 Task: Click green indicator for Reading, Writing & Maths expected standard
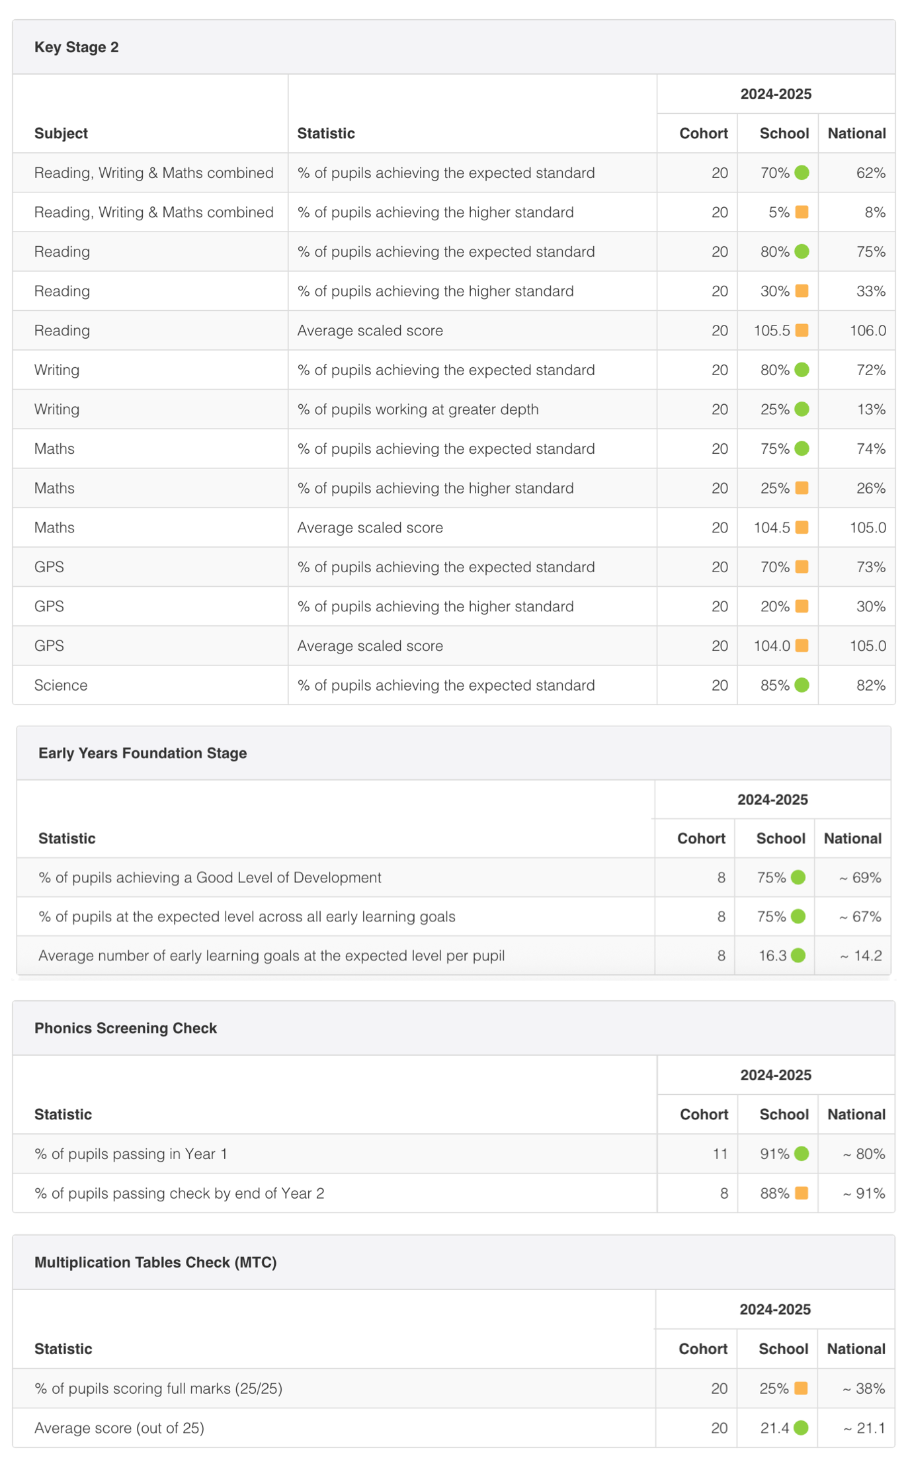click(x=802, y=173)
